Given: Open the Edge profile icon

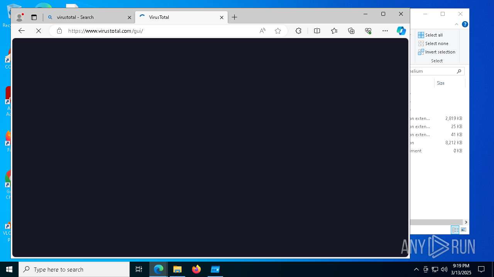Looking at the screenshot, I should [19, 17].
